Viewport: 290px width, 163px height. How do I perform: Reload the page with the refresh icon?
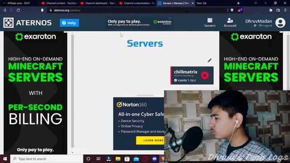point(18,10)
